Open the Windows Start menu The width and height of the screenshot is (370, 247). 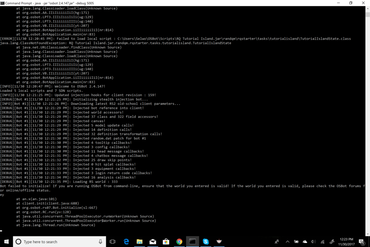tap(6, 241)
